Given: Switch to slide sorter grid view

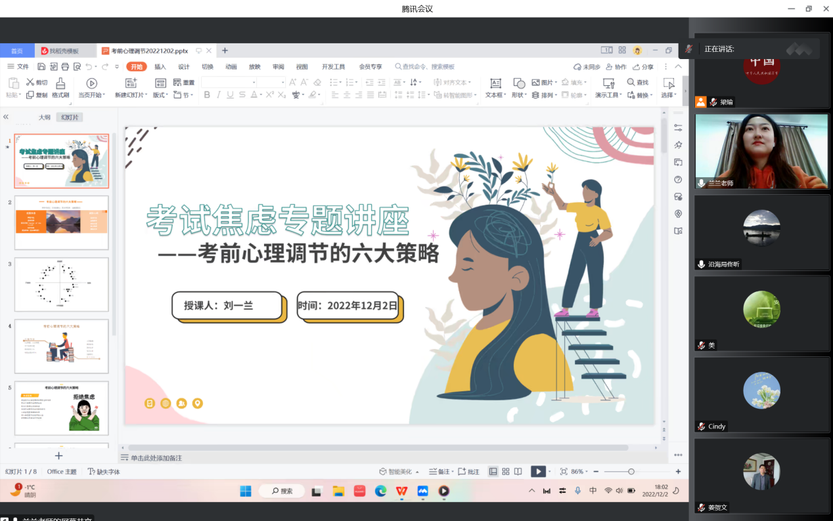Looking at the screenshot, I should 506,472.
